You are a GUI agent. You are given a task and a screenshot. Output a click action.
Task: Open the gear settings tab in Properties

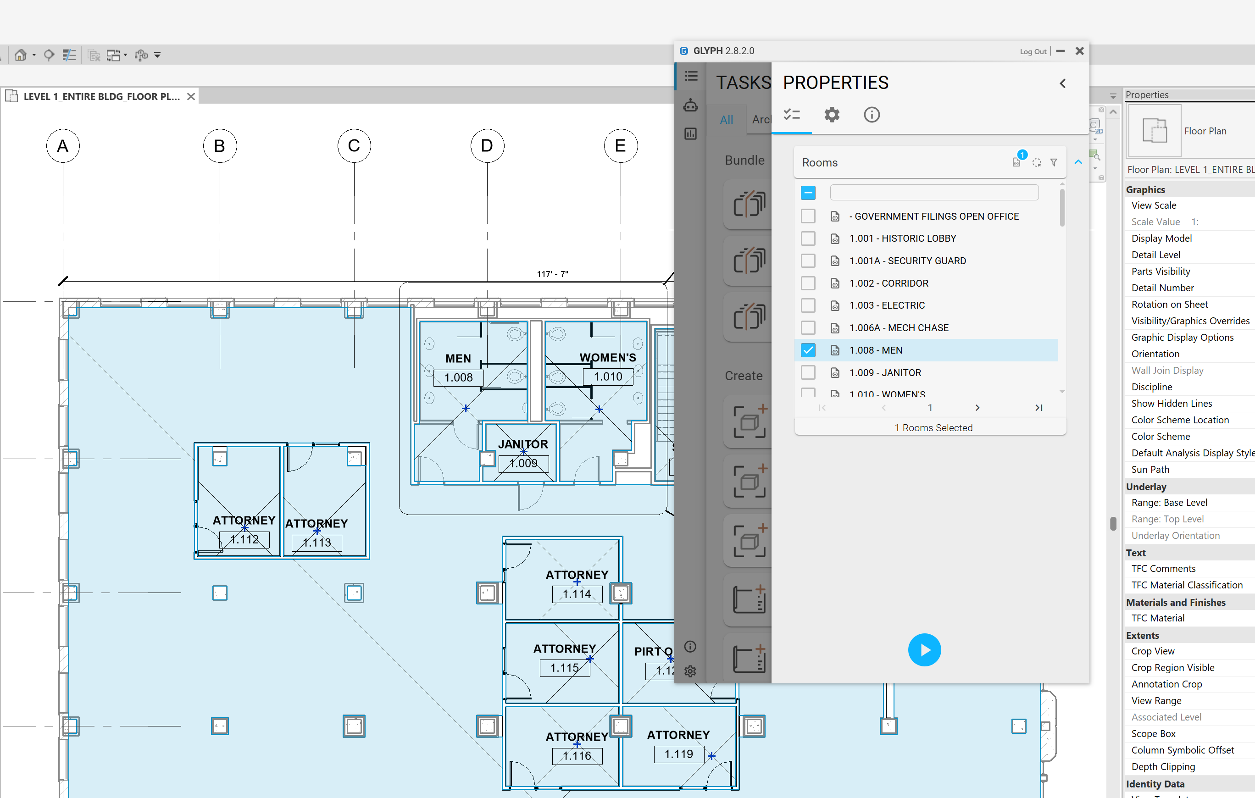[x=831, y=115]
